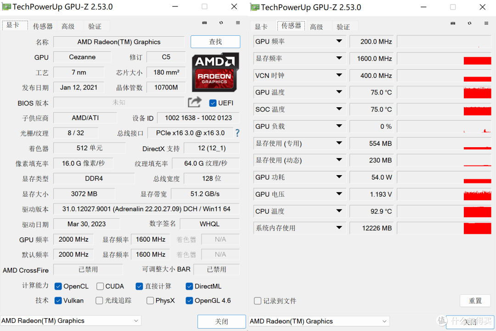Click the refresh icon in sensors window
This screenshot has height=331, width=496.
point(469,23)
